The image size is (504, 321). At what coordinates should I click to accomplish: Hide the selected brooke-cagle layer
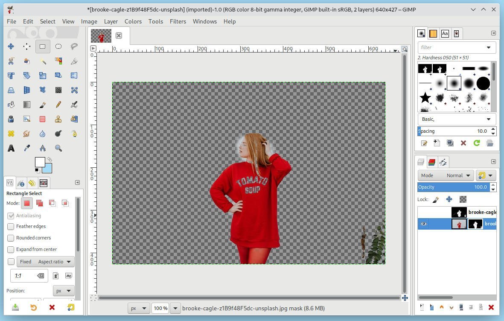point(423,224)
